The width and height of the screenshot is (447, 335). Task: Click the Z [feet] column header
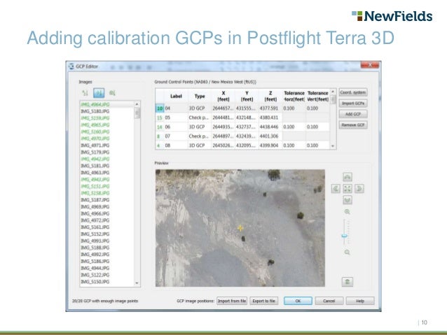tap(270, 97)
